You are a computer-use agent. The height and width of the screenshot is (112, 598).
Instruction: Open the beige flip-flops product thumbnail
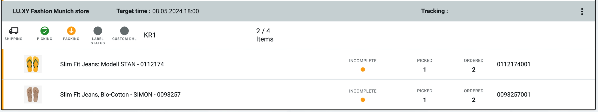tap(33, 94)
